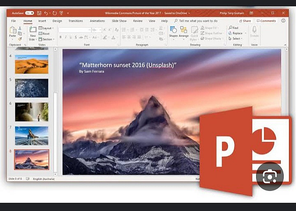296x211 pixels.
Task: Click the New Slide icon
Action: 33,30
